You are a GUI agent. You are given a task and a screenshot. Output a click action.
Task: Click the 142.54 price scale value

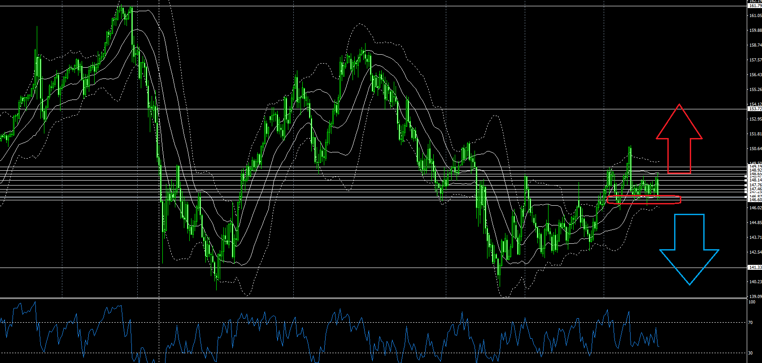[x=755, y=252]
